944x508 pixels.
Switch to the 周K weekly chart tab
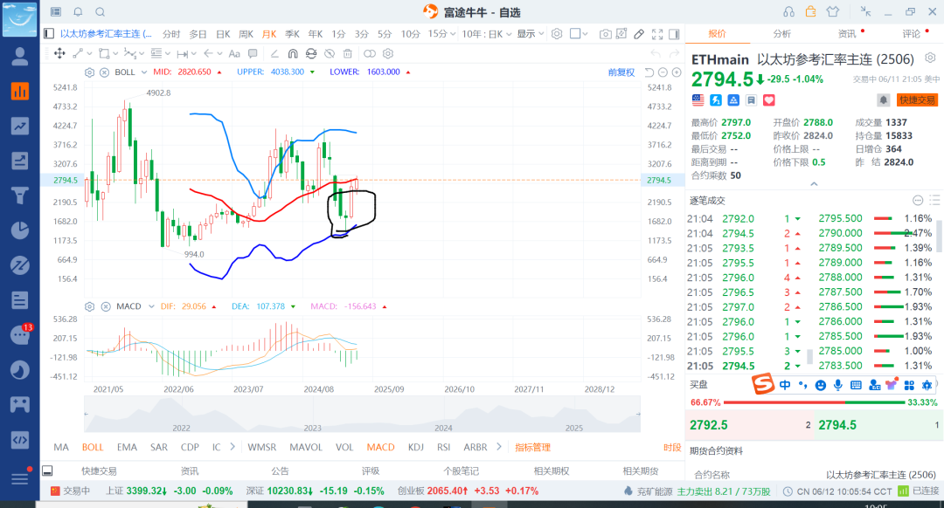click(x=246, y=34)
